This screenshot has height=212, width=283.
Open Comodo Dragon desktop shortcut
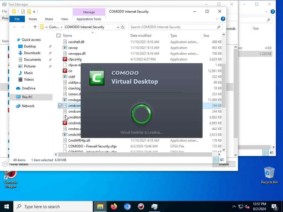coord(11,179)
